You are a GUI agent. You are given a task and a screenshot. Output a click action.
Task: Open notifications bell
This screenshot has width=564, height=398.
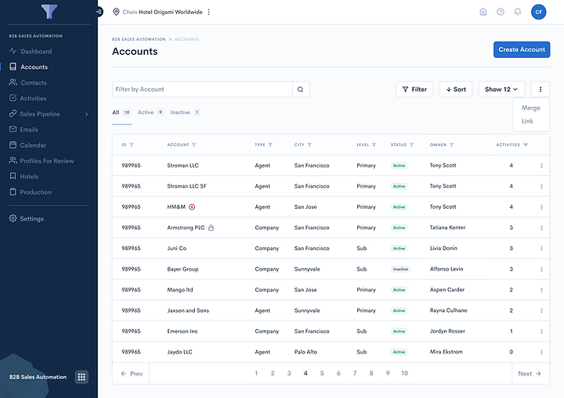coord(518,12)
